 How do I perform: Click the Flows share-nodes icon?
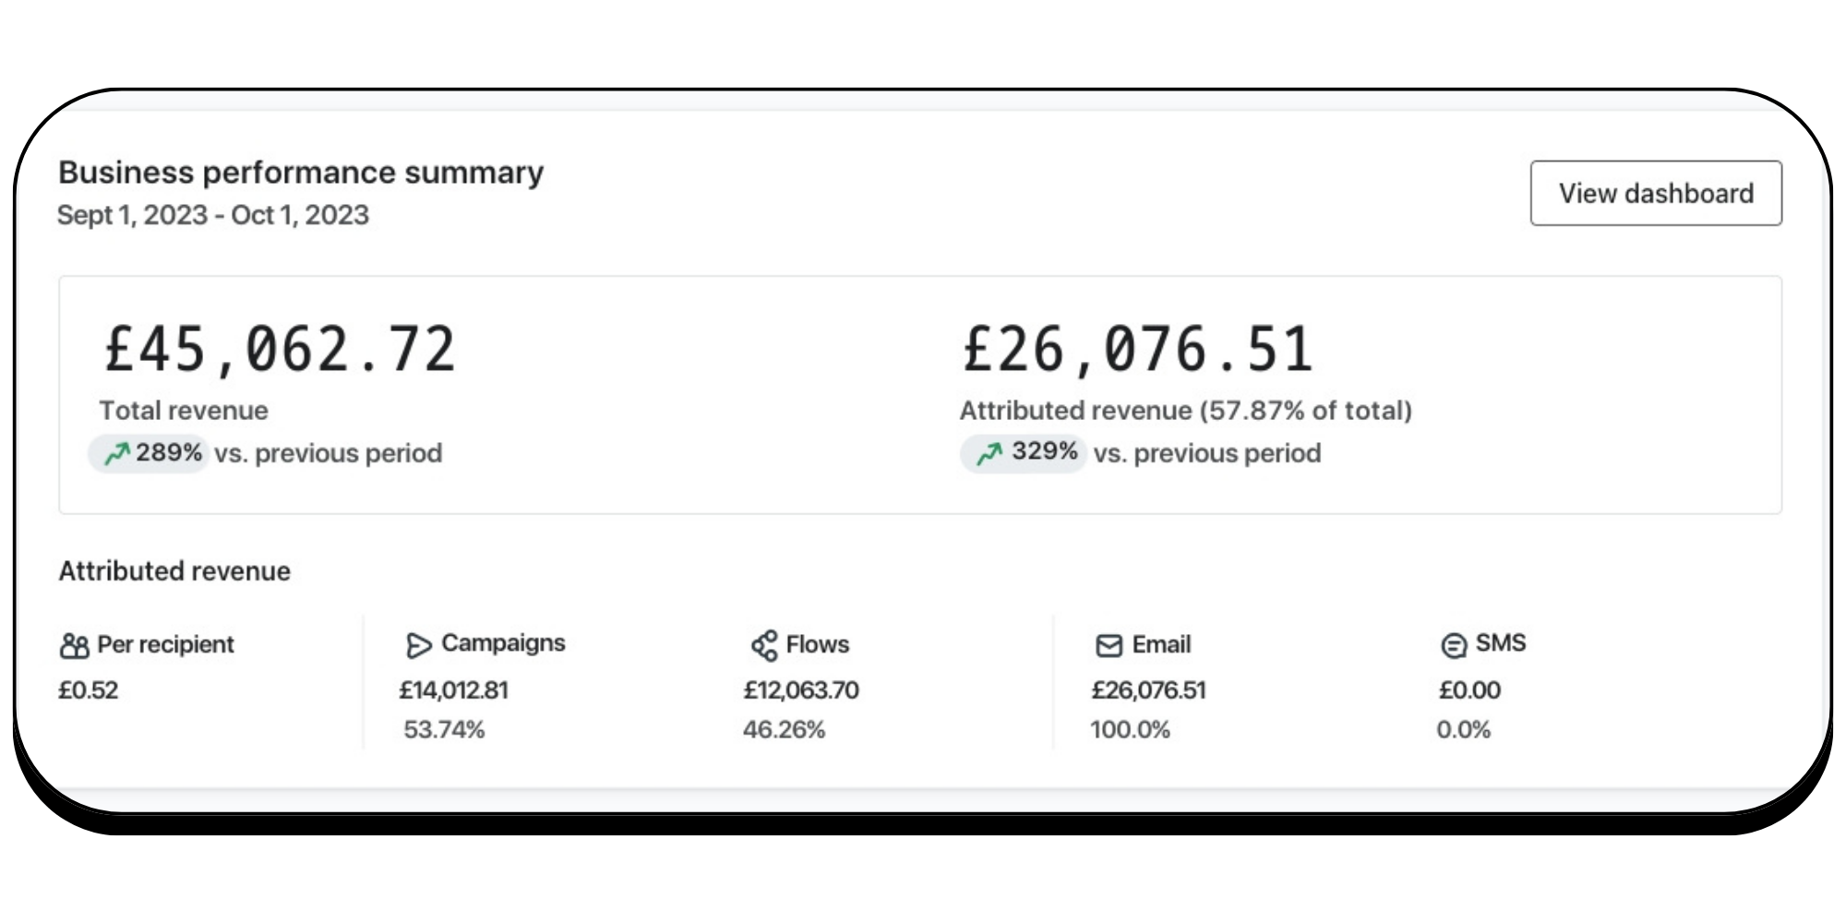pos(764,645)
